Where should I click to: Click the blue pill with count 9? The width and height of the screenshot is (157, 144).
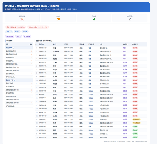pyautogui.click(x=17, y=32)
